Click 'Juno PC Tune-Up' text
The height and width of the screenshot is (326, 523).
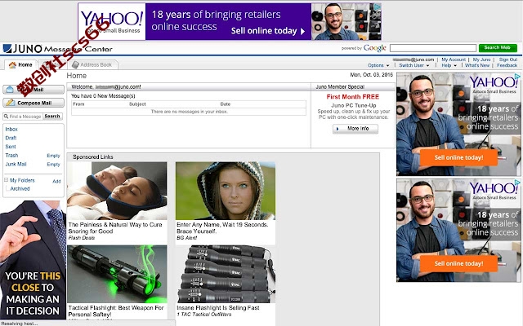coord(354,105)
